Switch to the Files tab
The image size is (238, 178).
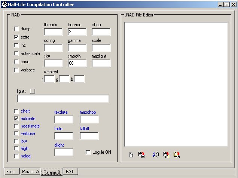coord(10,172)
